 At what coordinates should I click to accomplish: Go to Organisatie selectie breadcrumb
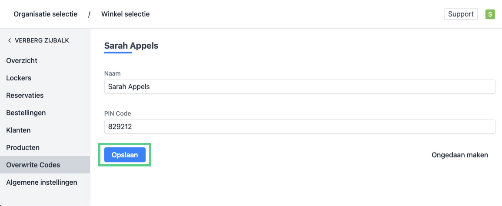(45, 14)
